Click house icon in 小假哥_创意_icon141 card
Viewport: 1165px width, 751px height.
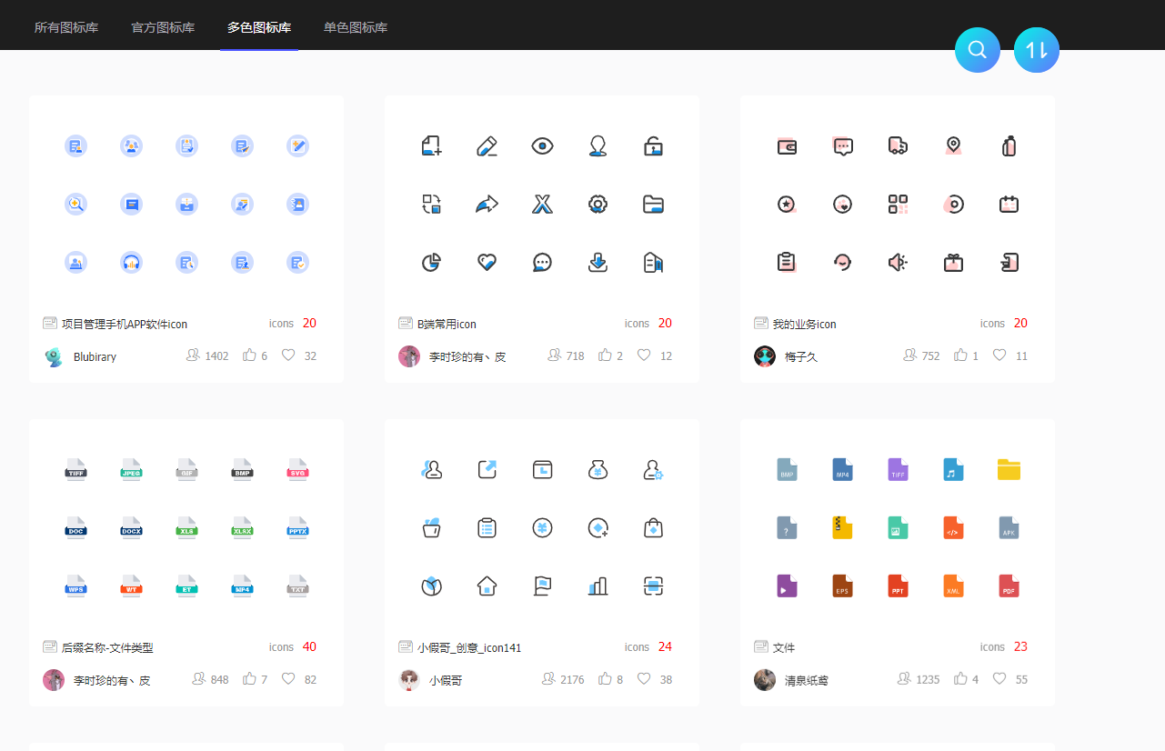[x=487, y=586]
